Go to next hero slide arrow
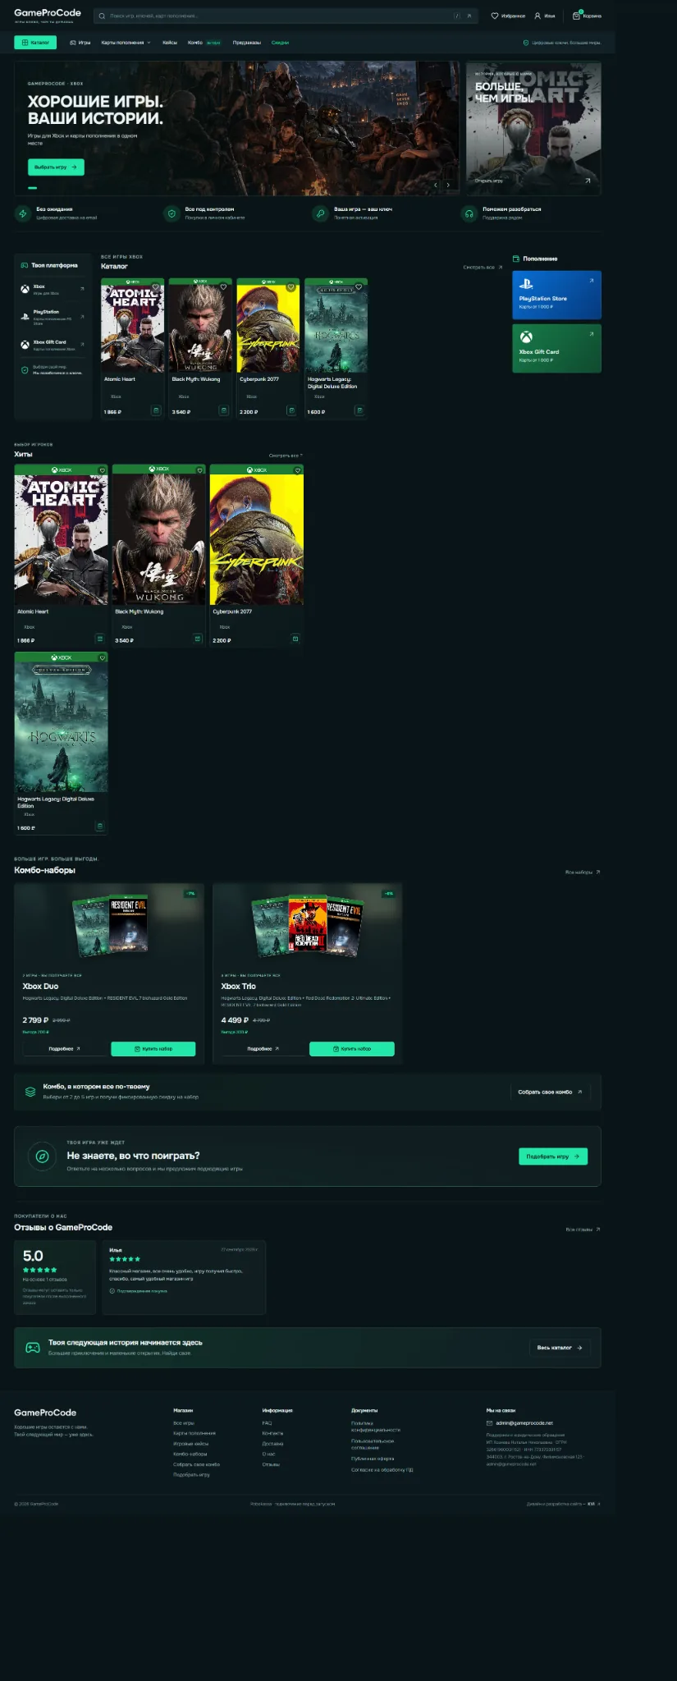This screenshot has width=677, height=1681. point(448,186)
